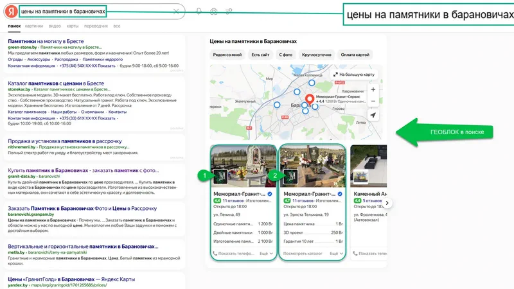Clear the search query with X icon

click(175, 12)
